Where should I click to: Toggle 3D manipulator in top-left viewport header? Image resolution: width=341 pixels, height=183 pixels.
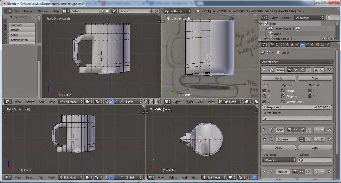tap(107, 102)
